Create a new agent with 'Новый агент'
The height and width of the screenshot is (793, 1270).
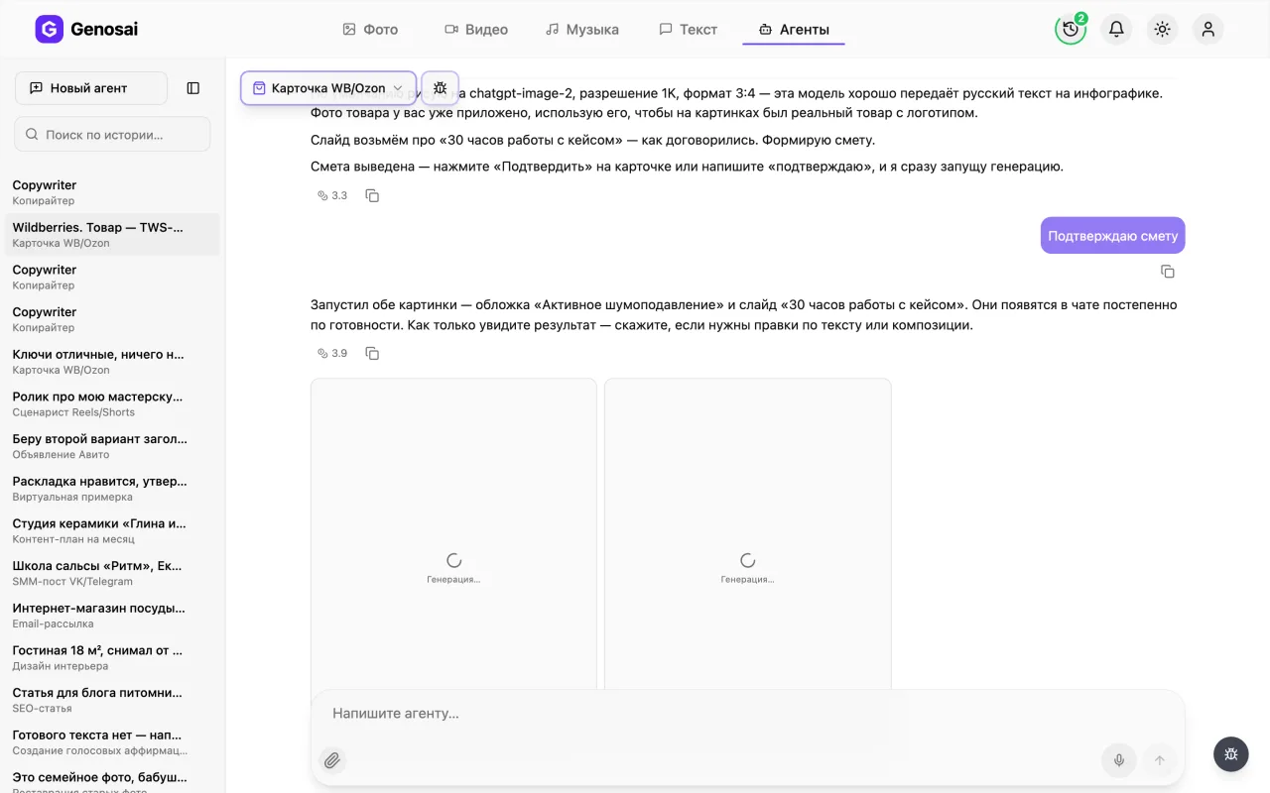point(91,88)
